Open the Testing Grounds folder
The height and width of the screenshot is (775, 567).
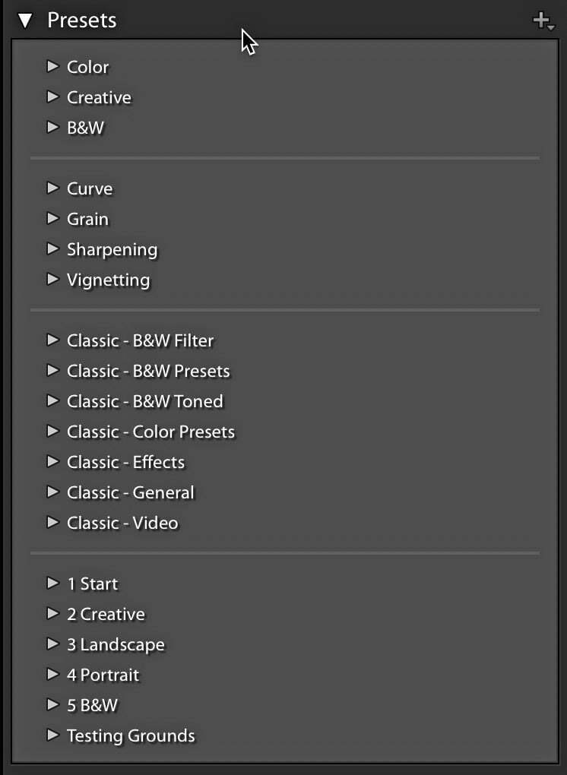click(x=131, y=735)
